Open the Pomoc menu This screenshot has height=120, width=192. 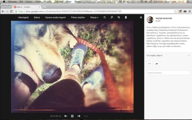78,2
